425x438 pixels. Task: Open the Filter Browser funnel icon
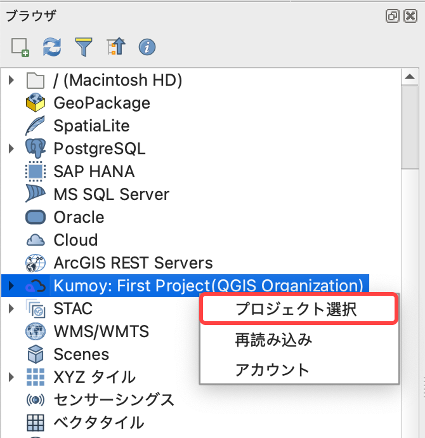[84, 47]
